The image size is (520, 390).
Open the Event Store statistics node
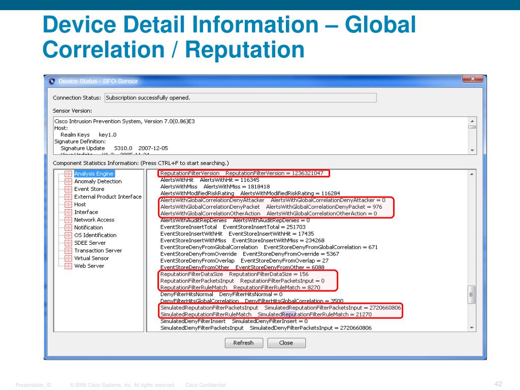tap(89, 189)
